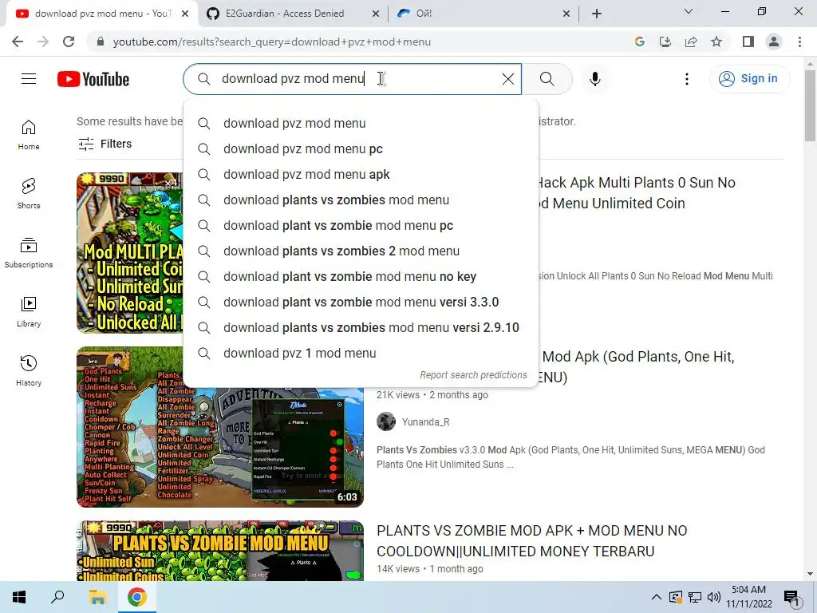Choose suggestion 'download pvz mod menu apk'
The image size is (817, 613).
pyautogui.click(x=361, y=175)
